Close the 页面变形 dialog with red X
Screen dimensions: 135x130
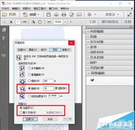(72, 43)
